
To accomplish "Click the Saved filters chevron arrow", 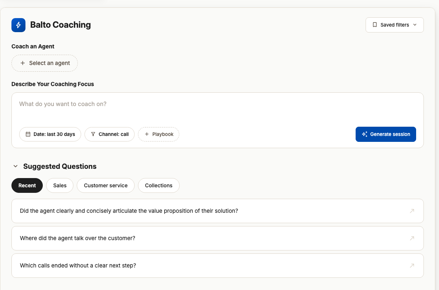I will (x=415, y=25).
